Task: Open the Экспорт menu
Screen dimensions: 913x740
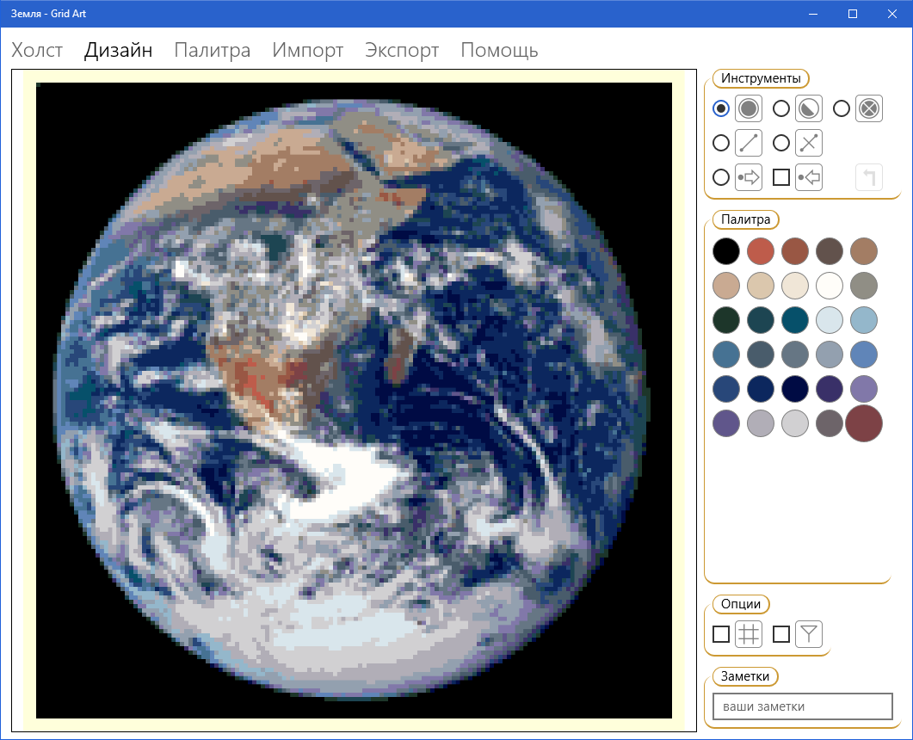Action: tap(402, 50)
